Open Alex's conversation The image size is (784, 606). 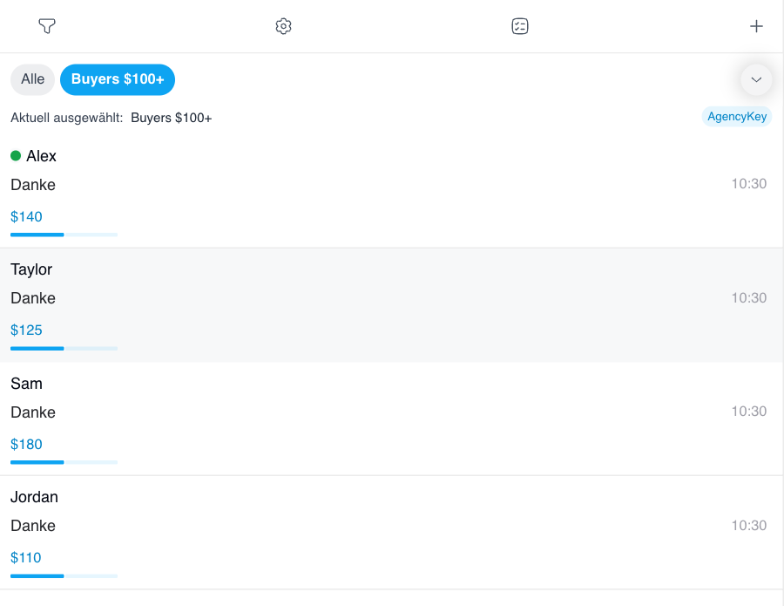pos(391,192)
